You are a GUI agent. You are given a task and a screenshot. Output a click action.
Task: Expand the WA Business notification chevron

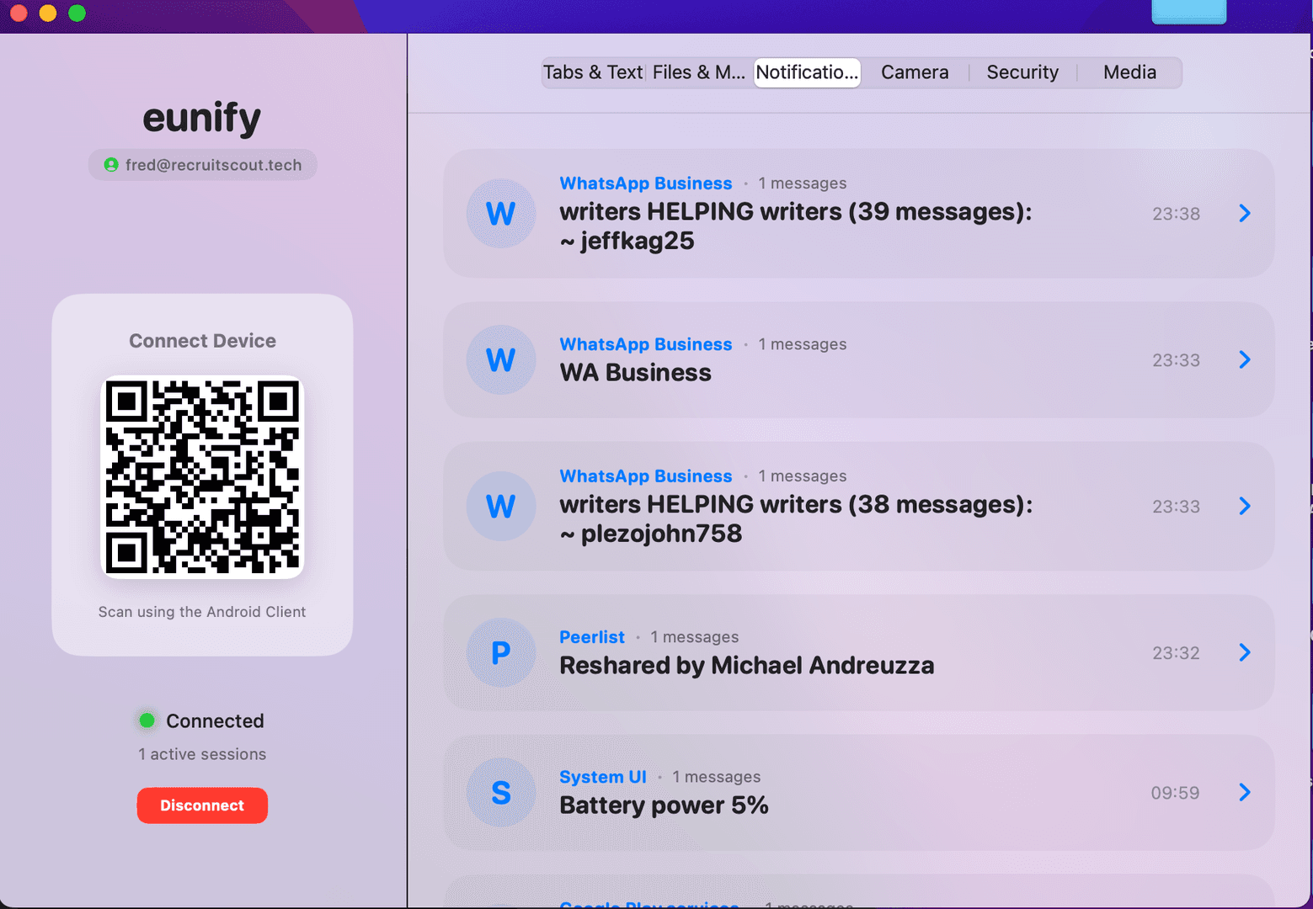(x=1245, y=360)
